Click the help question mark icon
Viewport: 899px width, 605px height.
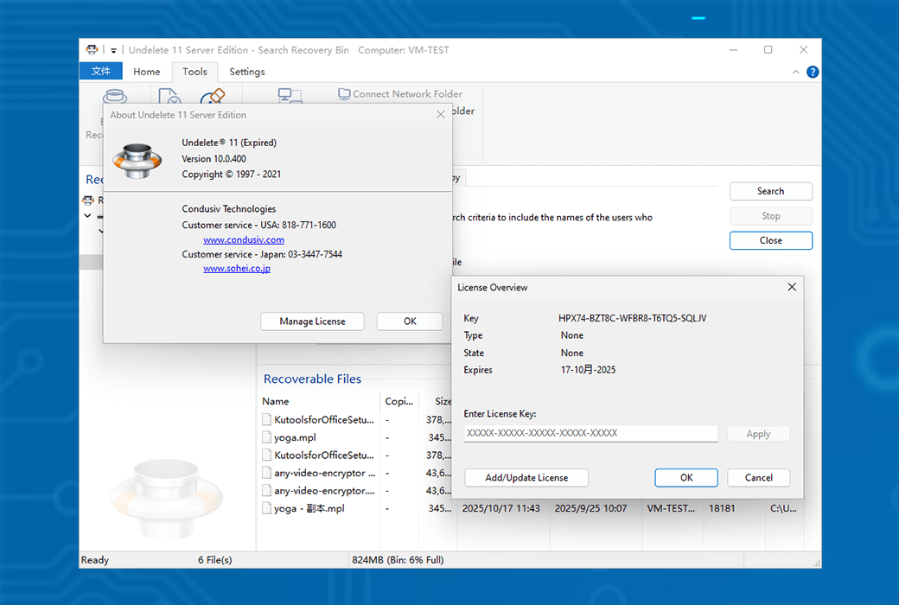[x=813, y=72]
